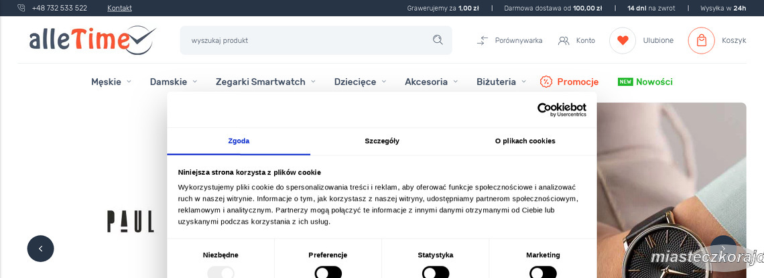Click the phone handset icon
This screenshot has height=278, width=764.
point(21,8)
